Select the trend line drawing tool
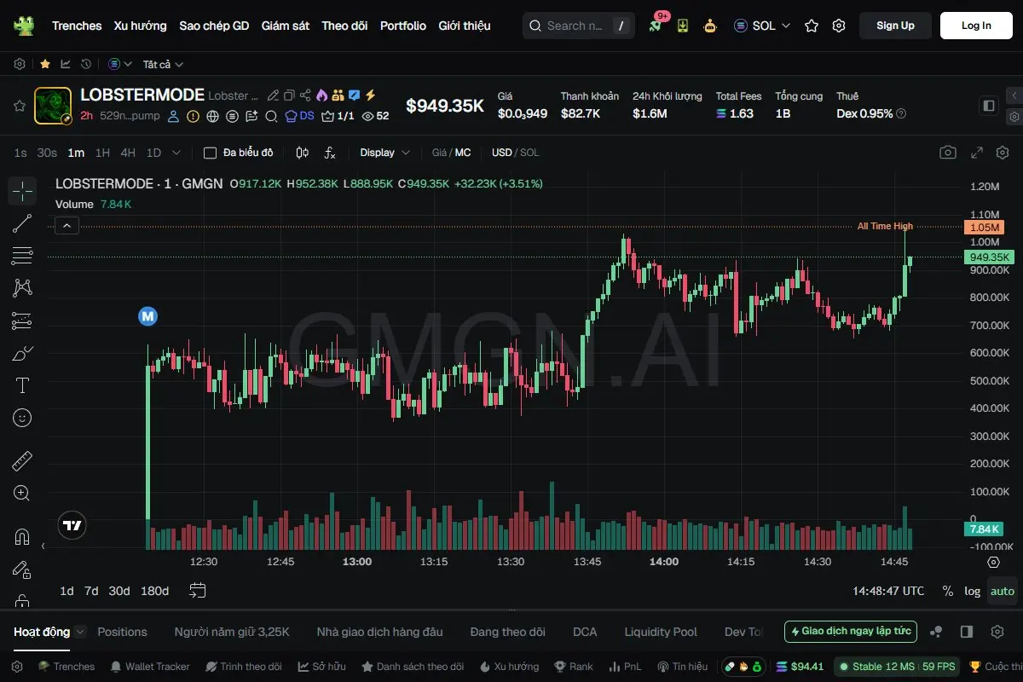 22,223
